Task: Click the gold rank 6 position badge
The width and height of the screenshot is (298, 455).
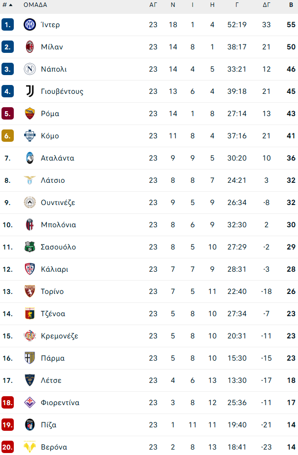Action: tap(7, 136)
